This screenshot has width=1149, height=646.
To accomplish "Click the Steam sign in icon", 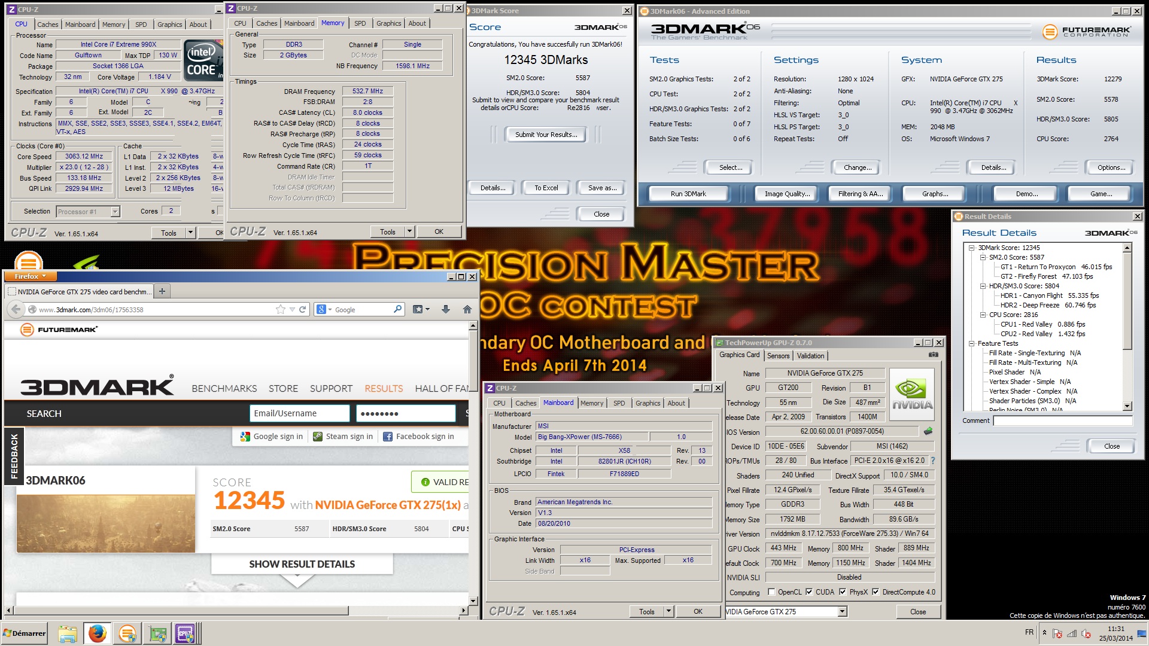I will tap(318, 437).
